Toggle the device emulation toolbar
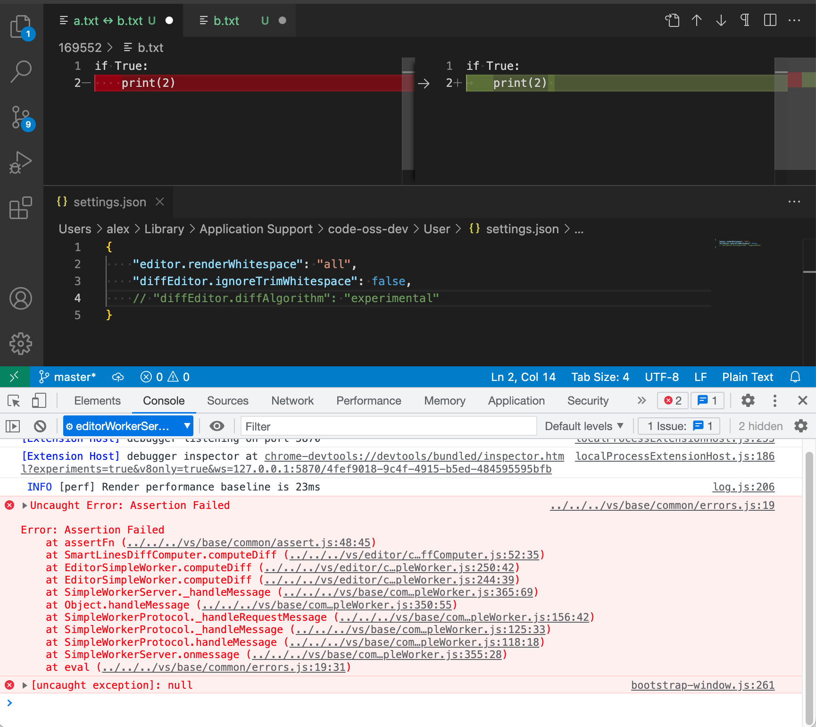 pos(39,400)
